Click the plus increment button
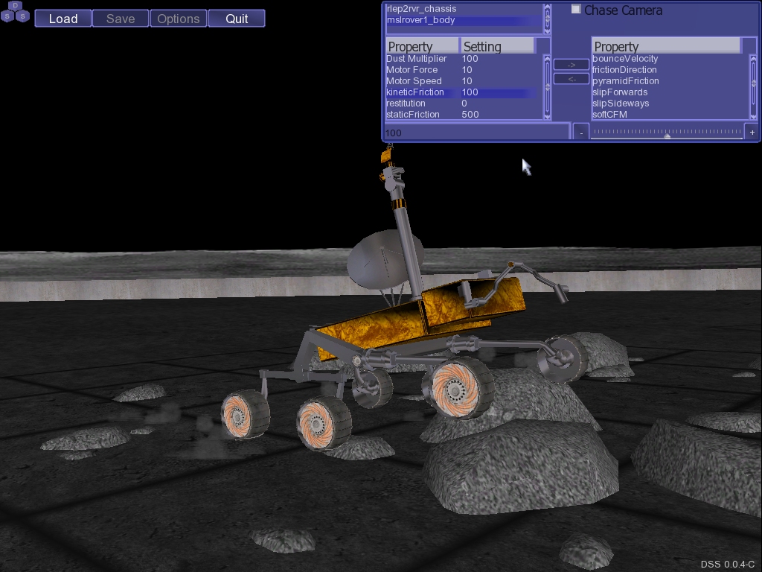The height and width of the screenshot is (572, 762). (x=752, y=133)
